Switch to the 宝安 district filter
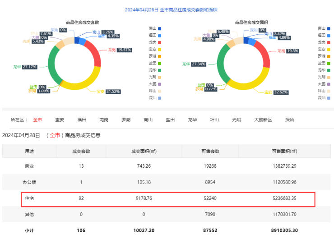This screenshot has width=334, height=239. pyautogui.click(x=60, y=120)
